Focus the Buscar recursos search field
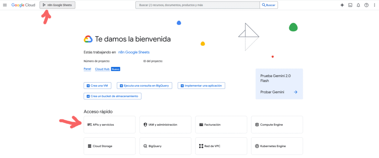 coord(198,5)
